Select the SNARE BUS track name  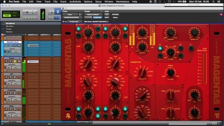point(13,42)
